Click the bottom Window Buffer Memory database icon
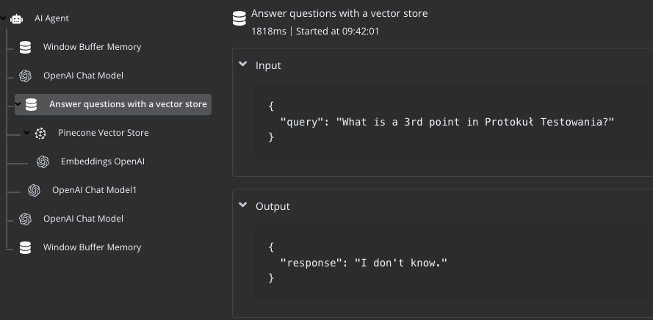Screen dimensions: 653x320 26,247
